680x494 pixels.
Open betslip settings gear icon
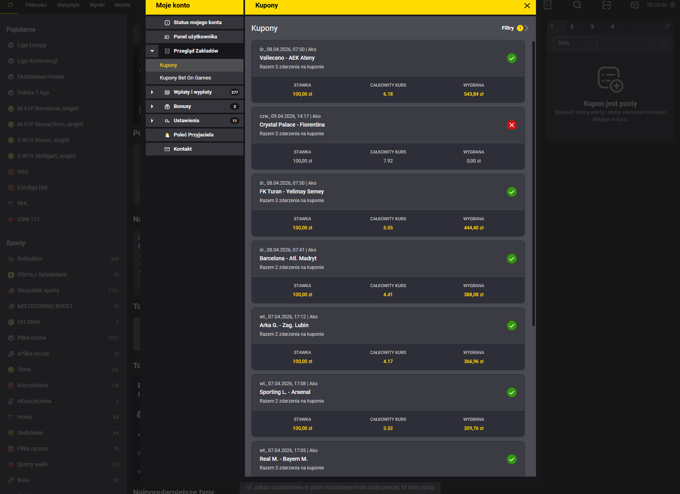(x=650, y=43)
